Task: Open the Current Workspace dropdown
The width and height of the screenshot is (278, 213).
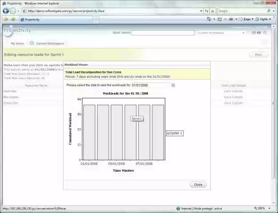Action: coord(221,33)
